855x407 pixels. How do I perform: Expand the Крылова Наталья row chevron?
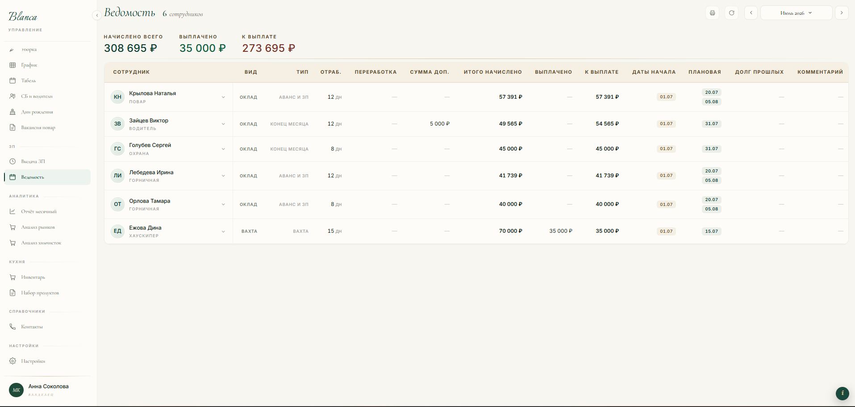coord(223,97)
